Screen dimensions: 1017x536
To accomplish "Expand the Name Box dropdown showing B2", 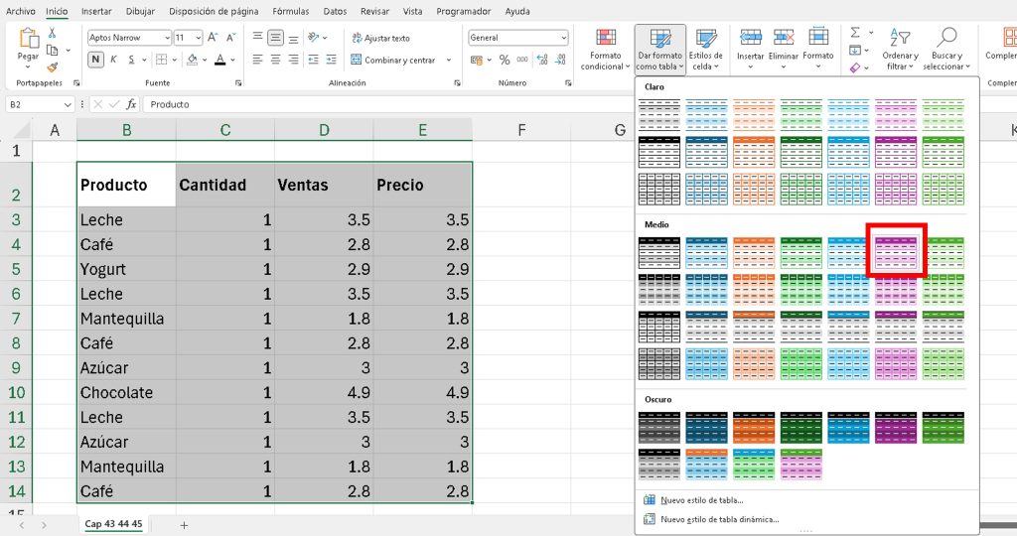I will 68,104.
